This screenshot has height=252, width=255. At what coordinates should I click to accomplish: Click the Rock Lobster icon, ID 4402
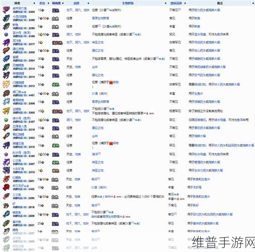[6, 187]
